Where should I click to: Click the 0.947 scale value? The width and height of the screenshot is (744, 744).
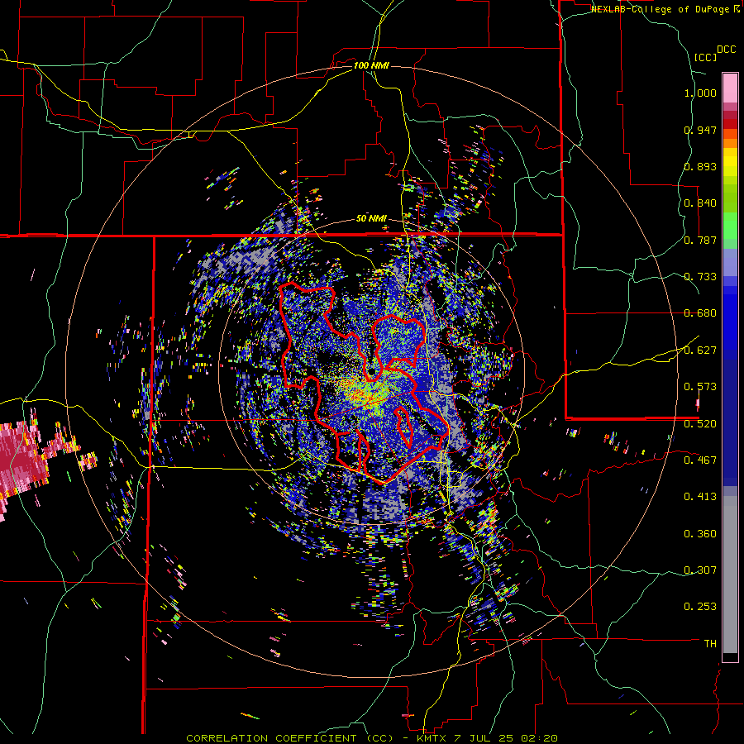coord(700,130)
